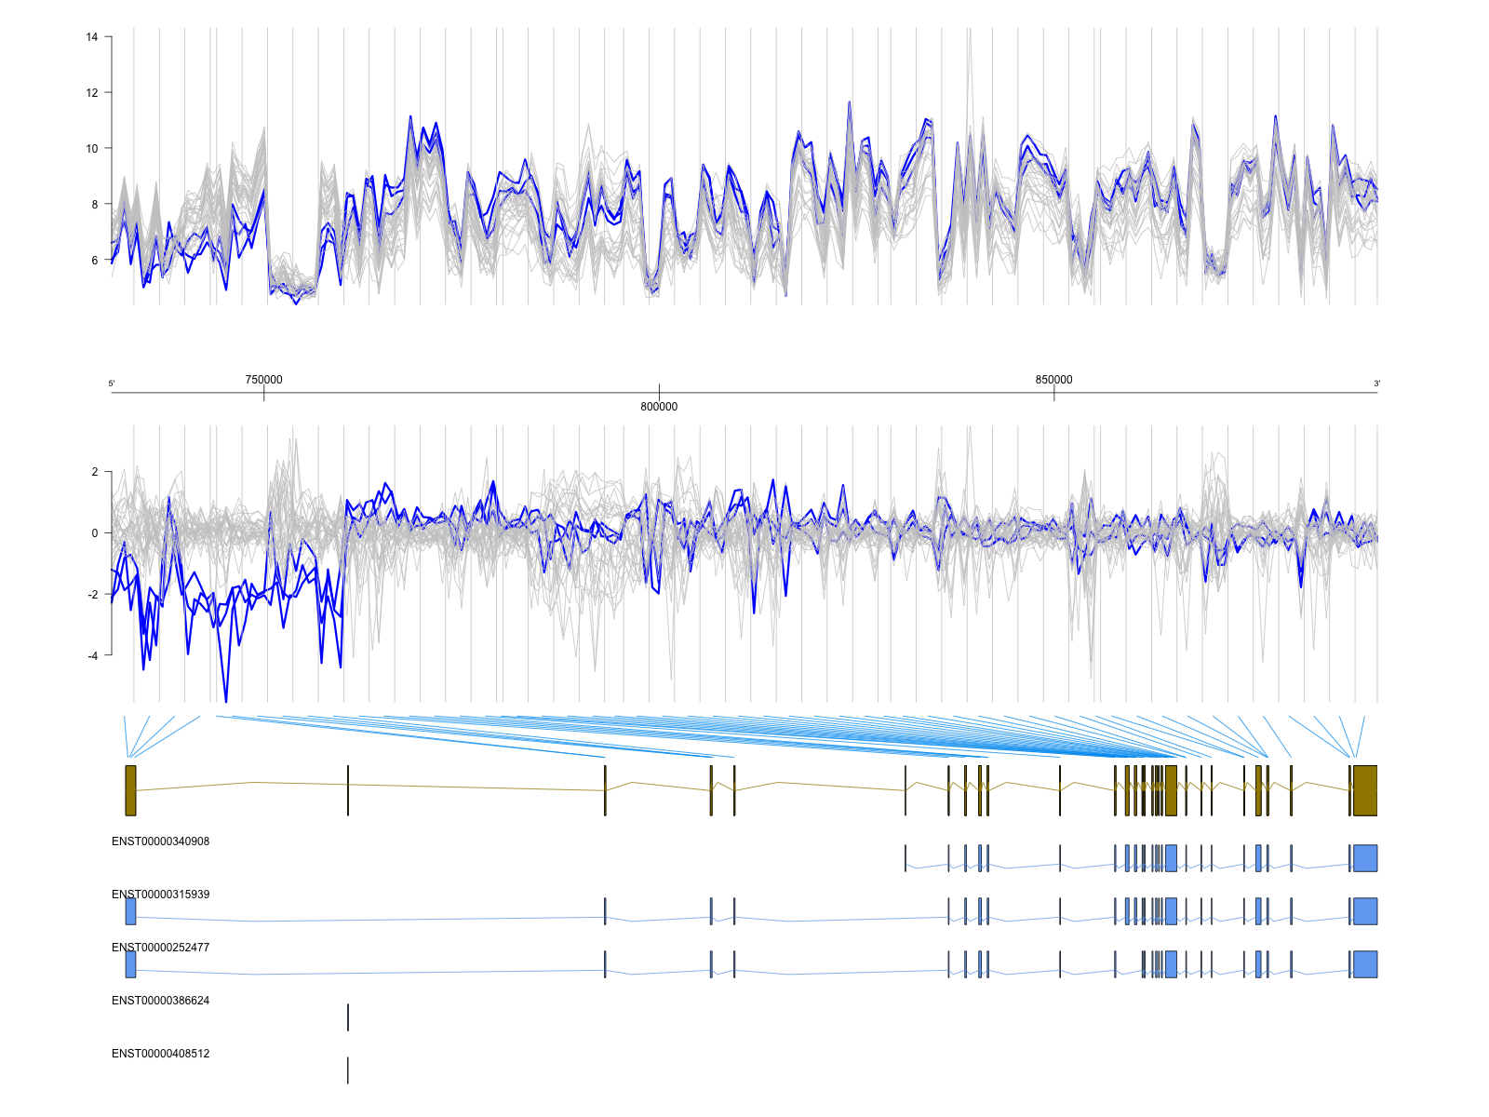Select the first blue exon of ENST00000252477

(131, 964)
